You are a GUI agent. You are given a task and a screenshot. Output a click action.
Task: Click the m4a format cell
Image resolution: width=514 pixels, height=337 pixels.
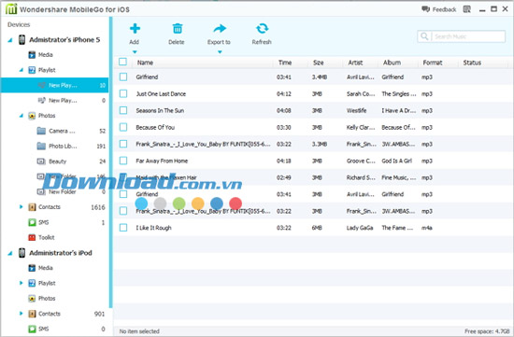[426, 228]
